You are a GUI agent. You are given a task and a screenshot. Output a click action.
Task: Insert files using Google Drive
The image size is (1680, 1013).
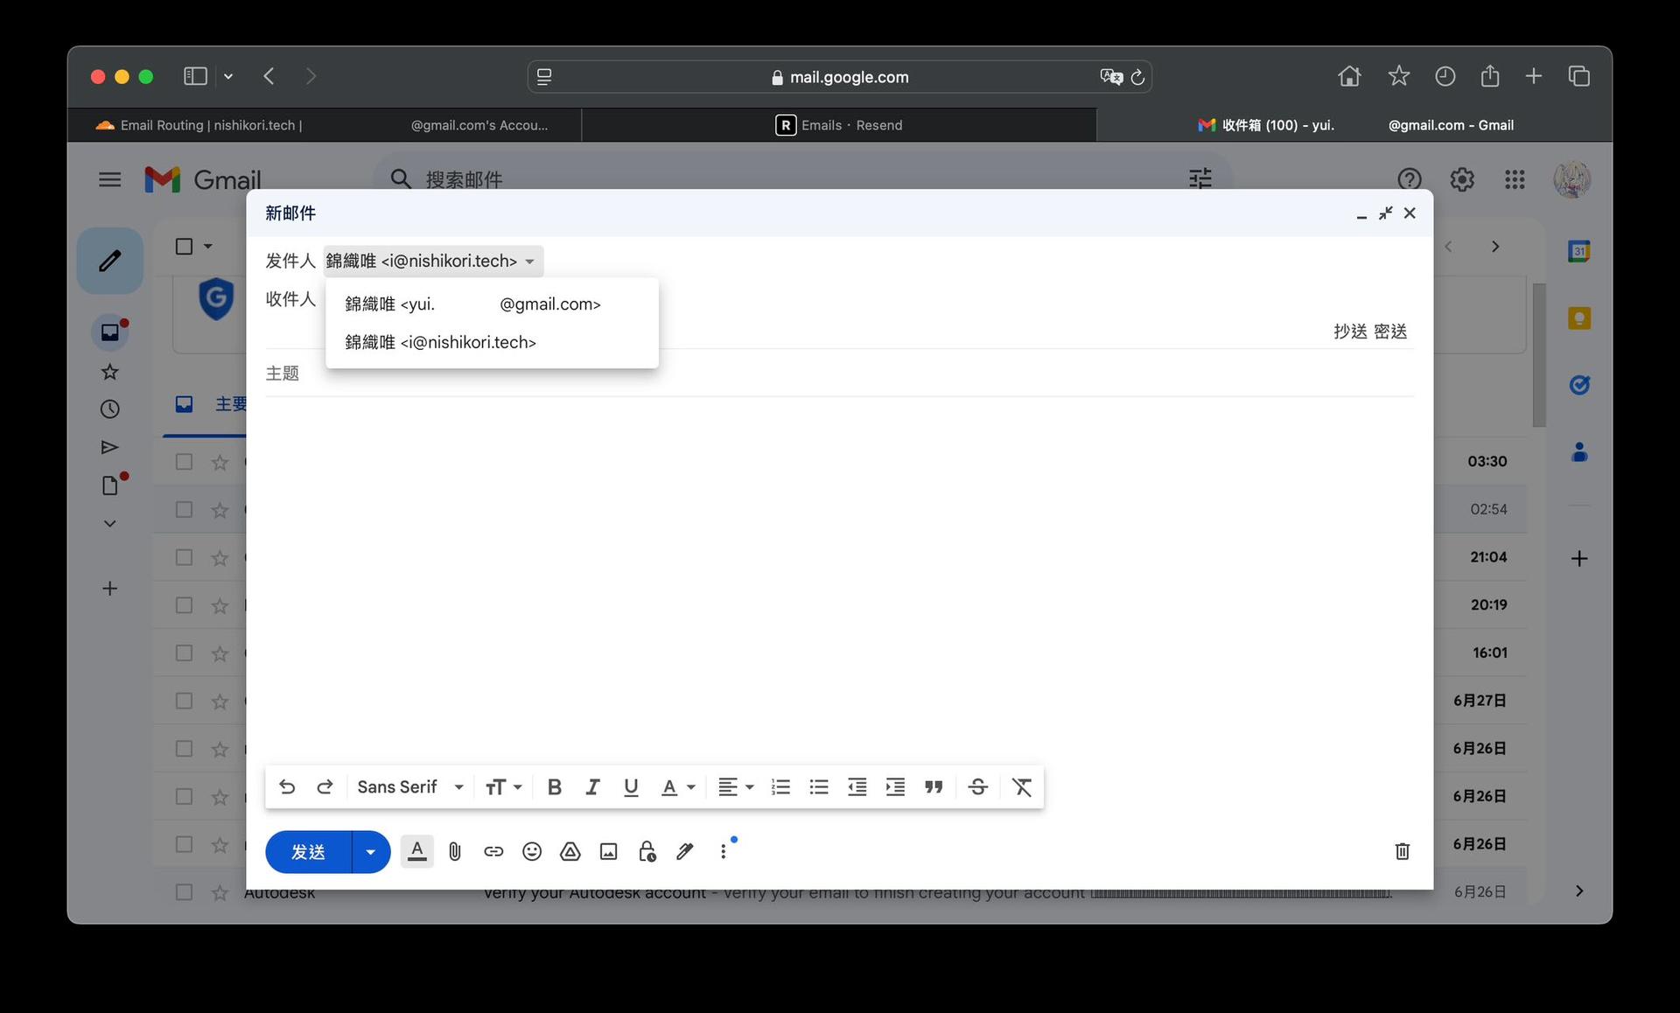pos(570,851)
